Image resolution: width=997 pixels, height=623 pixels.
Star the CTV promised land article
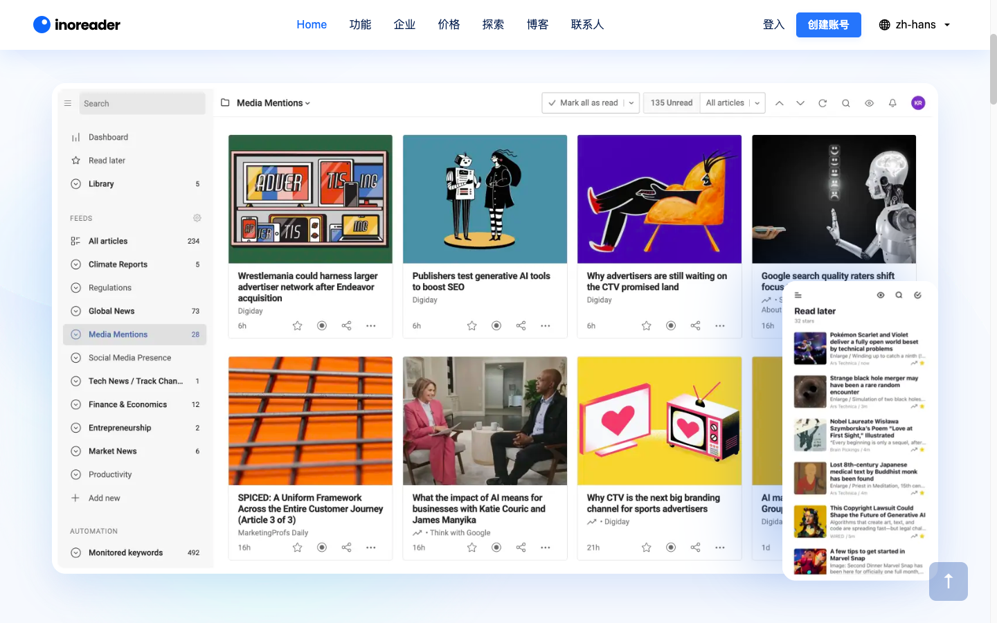pyautogui.click(x=646, y=325)
